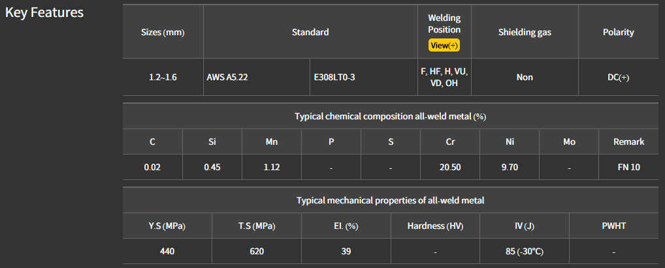
Task: Click the AWS A5.22 standard cell
Action: tap(227, 77)
